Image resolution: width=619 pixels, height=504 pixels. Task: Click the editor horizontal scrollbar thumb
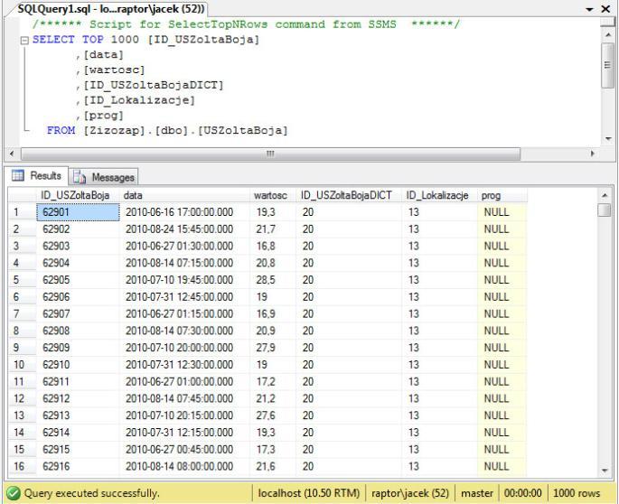coord(270,154)
